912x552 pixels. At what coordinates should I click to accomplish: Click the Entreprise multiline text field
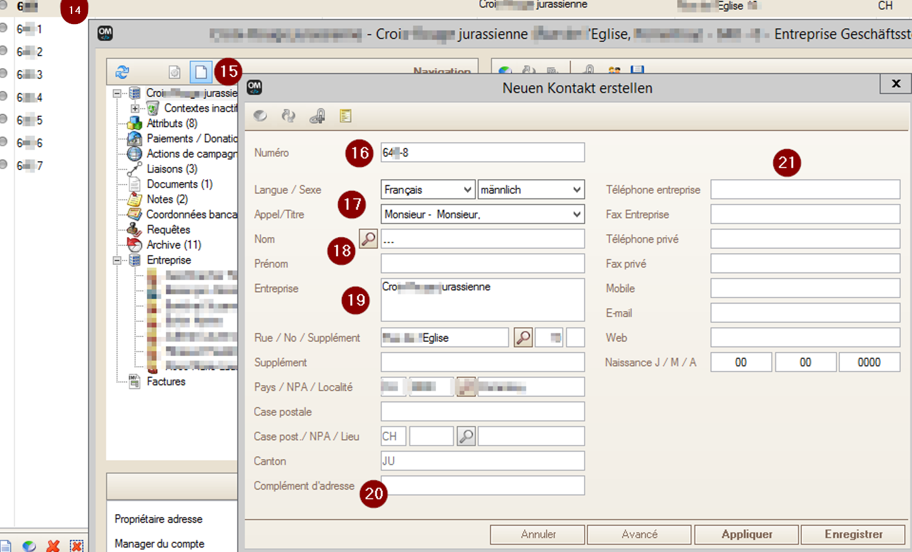tap(482, 300)
